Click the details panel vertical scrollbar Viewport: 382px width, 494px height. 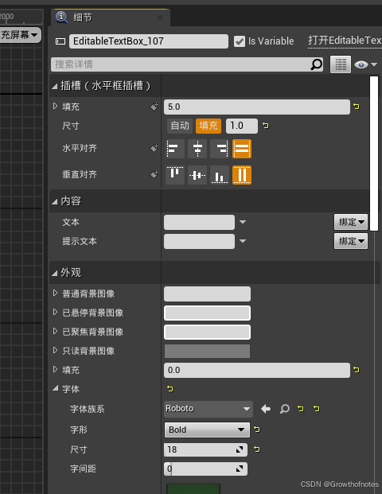click(374, 154)
